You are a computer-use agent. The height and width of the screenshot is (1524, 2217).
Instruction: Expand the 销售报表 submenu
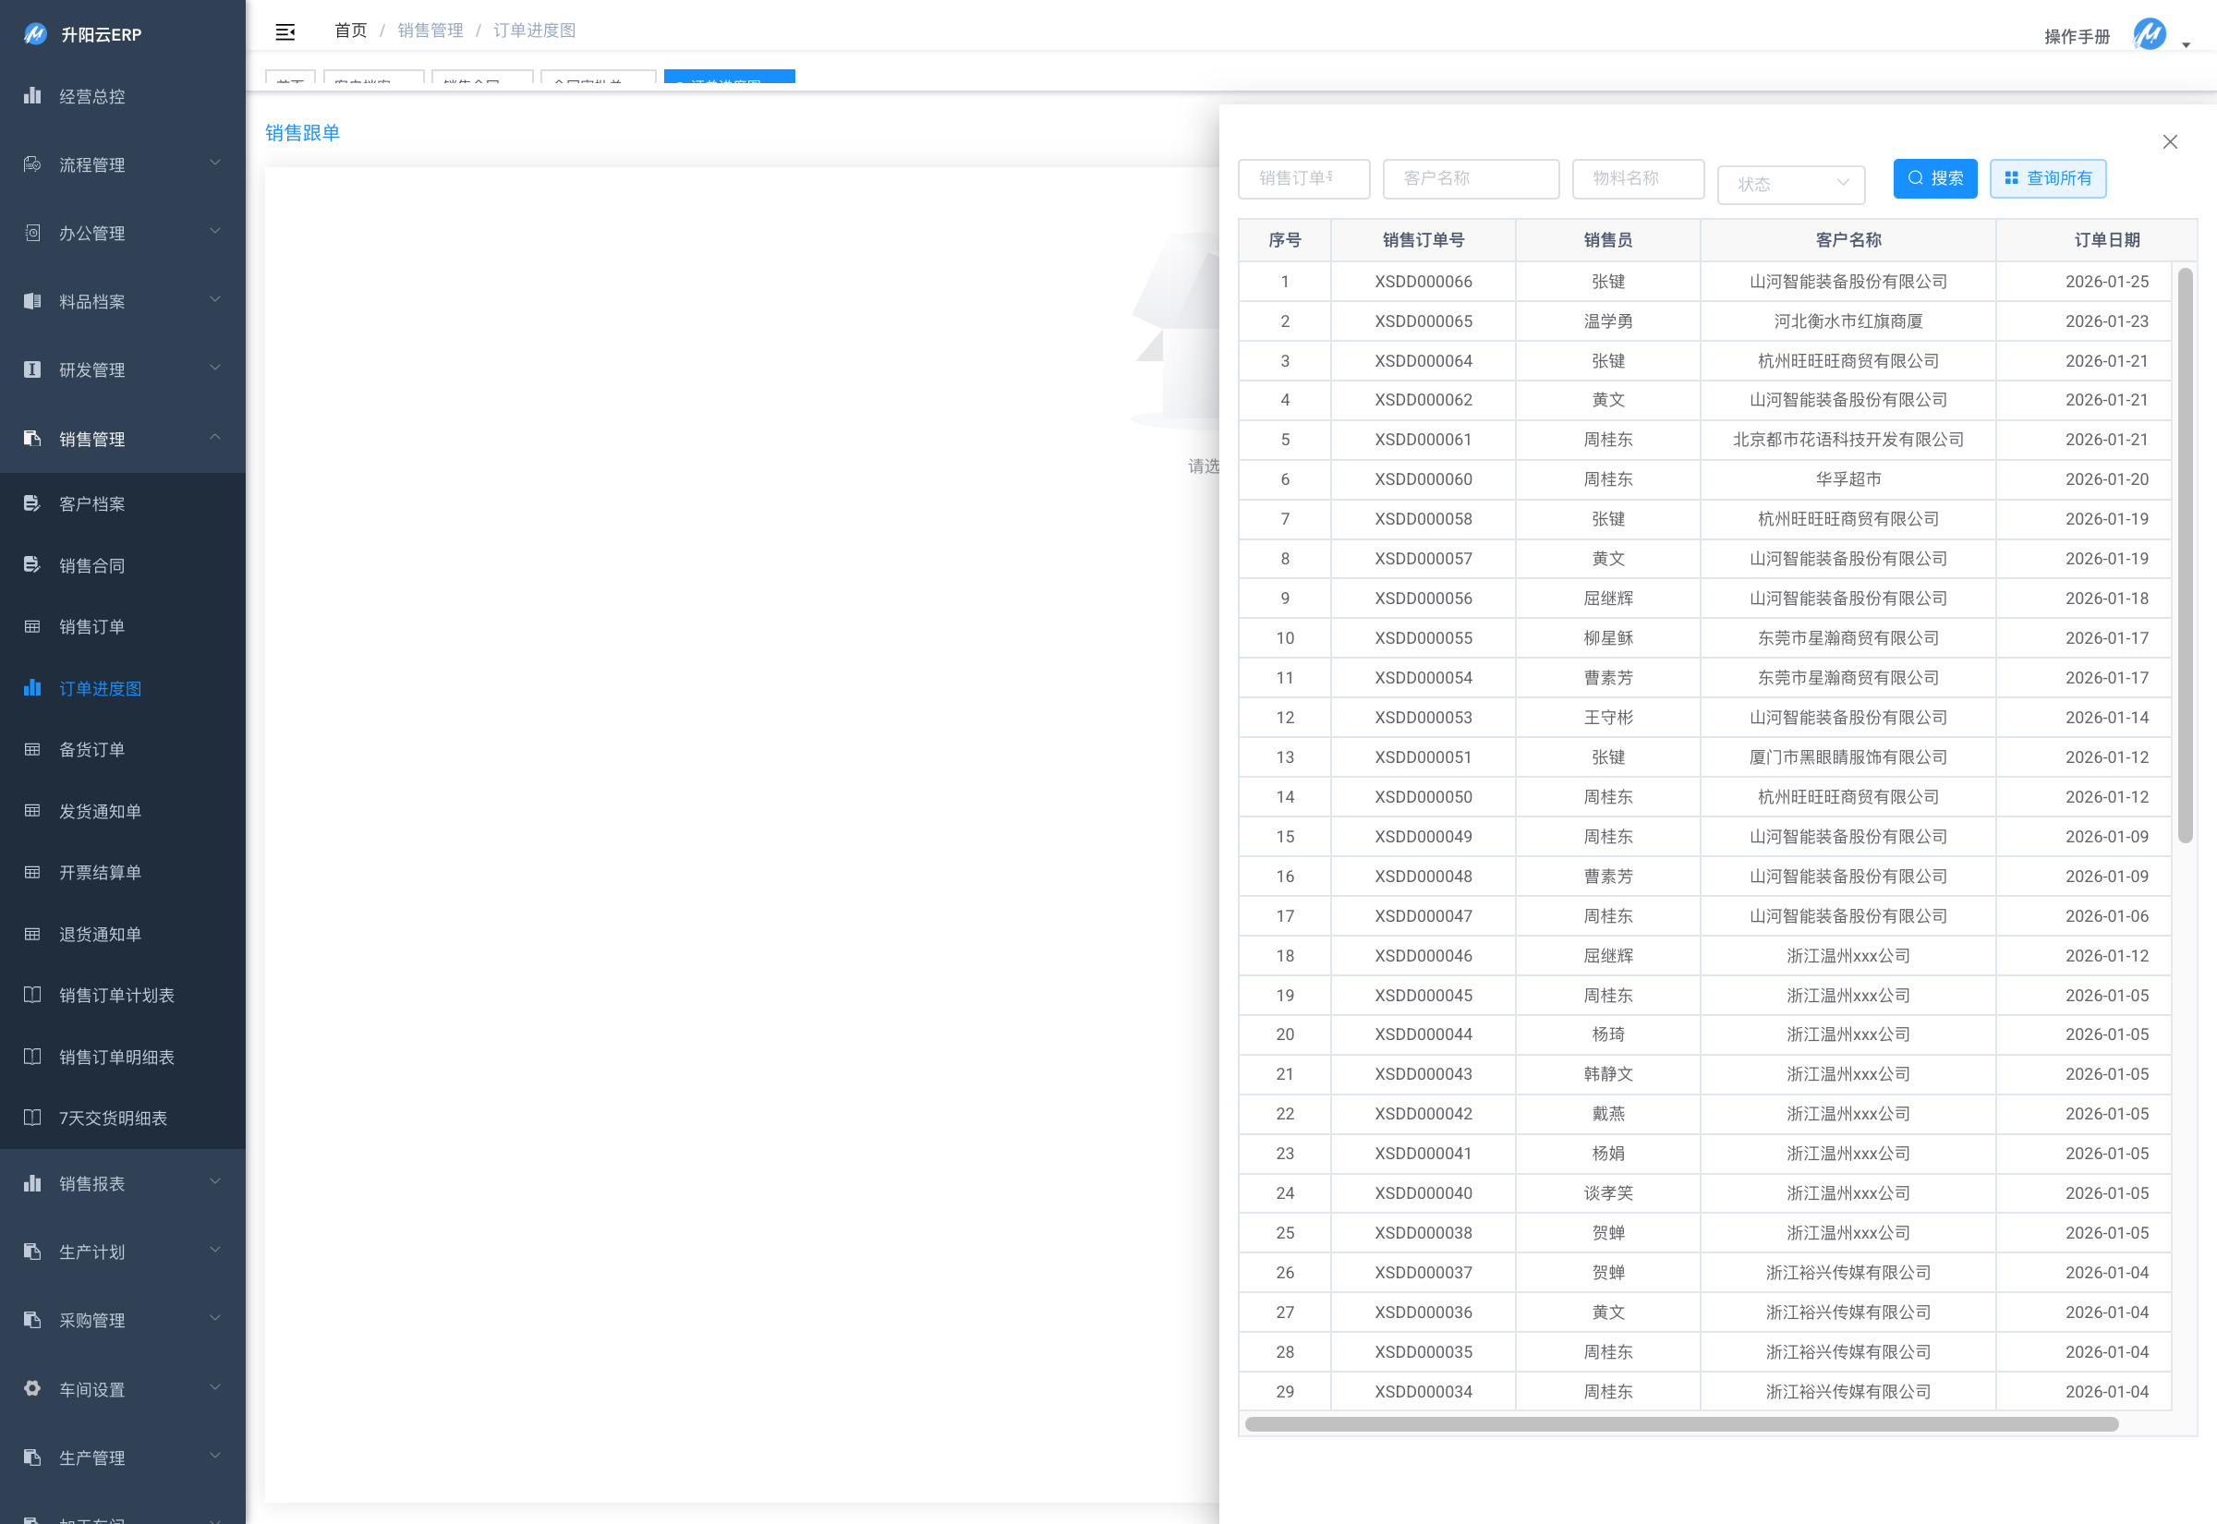[122, 1183]
